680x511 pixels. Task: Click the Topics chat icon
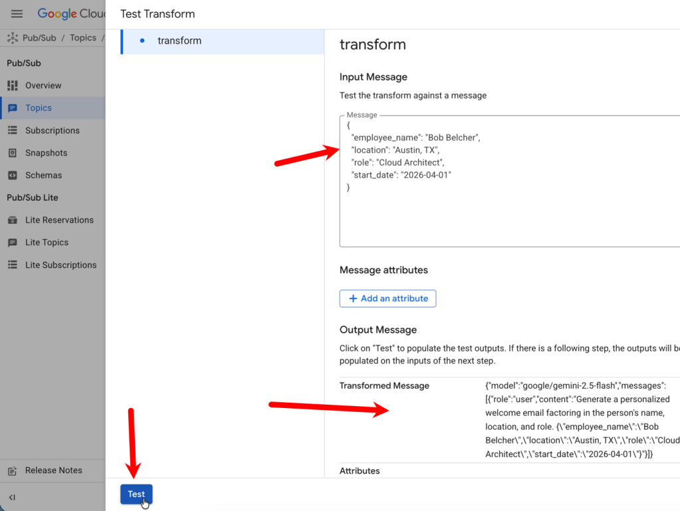click(x=13, y=108)
